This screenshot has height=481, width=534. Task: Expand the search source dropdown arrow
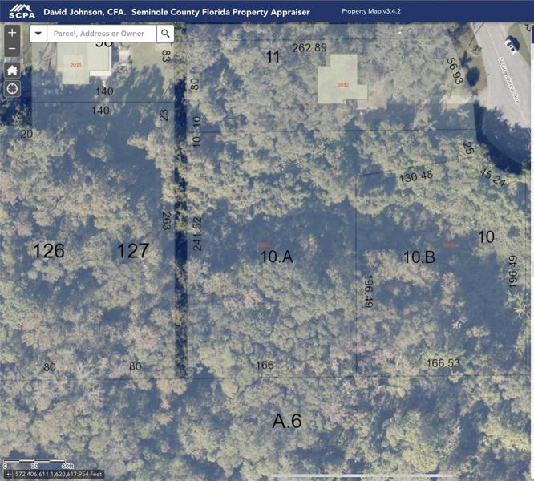(38, 34)
